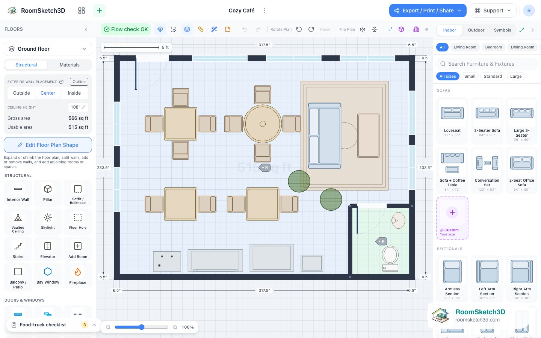Image resolution: width=541 pixels, height=338 pixels.
Task: Open the Outdoor catalog tab
Action: 476,30
